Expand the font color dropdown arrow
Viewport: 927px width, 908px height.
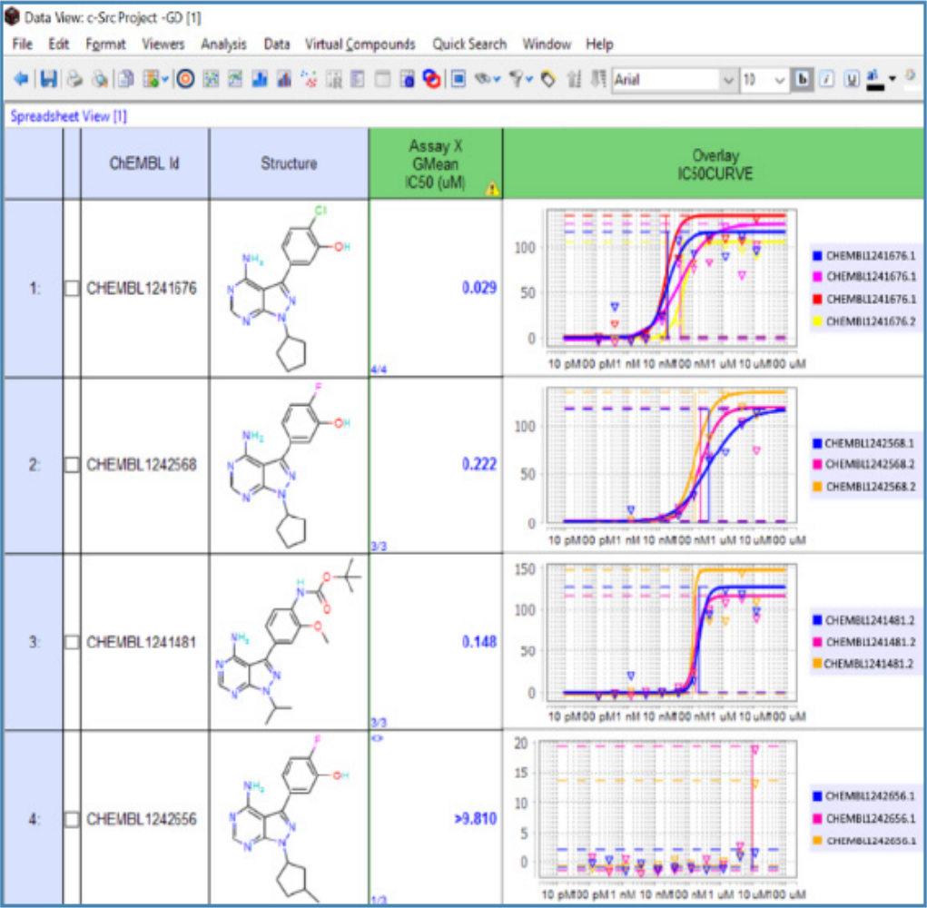(892, 79)
